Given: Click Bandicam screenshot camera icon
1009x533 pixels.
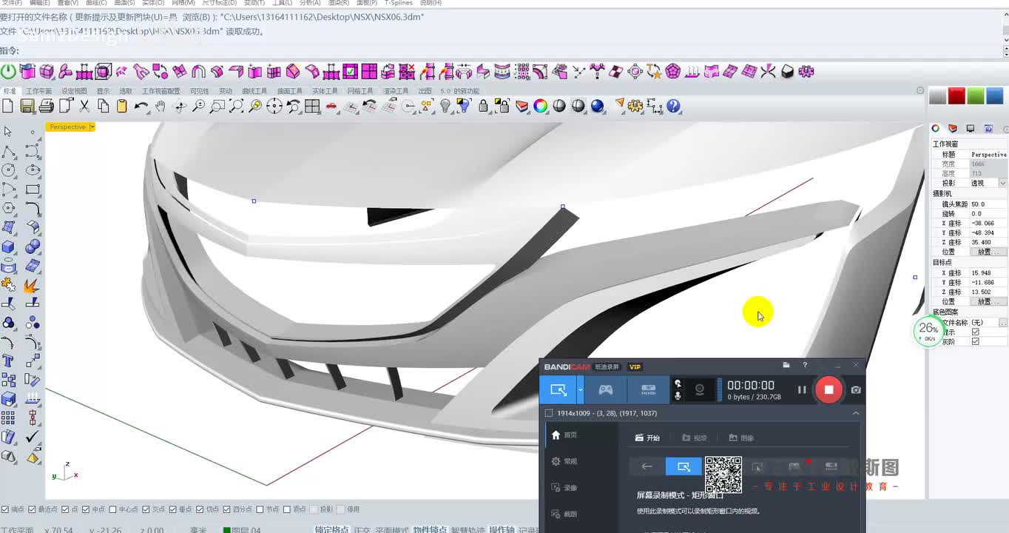Looking at the screenshot, I should pyautogui.click(x=856, y=389).
